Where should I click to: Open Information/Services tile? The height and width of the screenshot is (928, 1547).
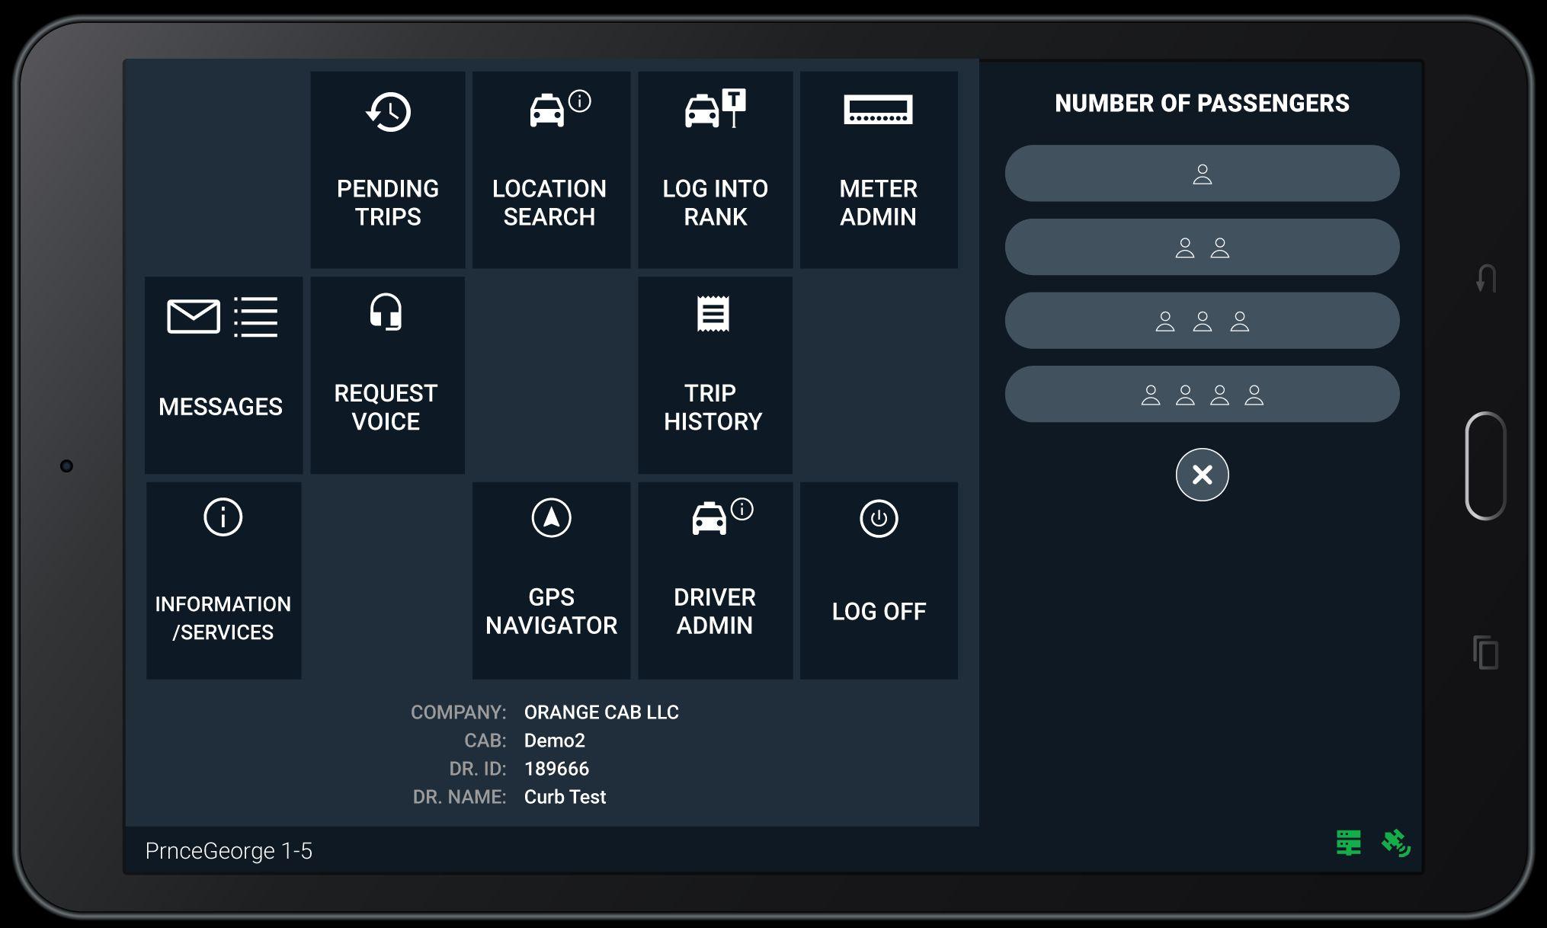point(223,580)
